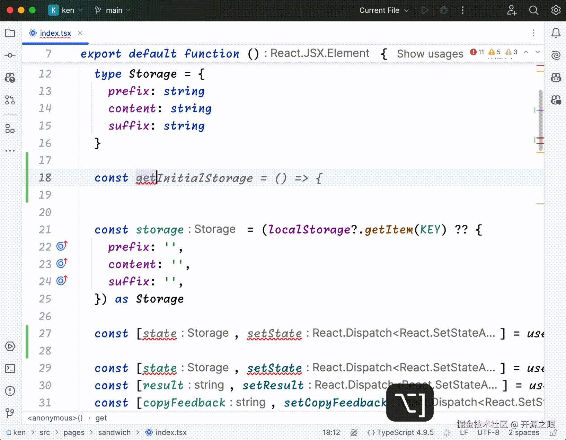Image resolution: width=566 pixels, height=440 pixels.
Task: Open the 11 errors inspection indicator
Action: click(x=477, y=52)
